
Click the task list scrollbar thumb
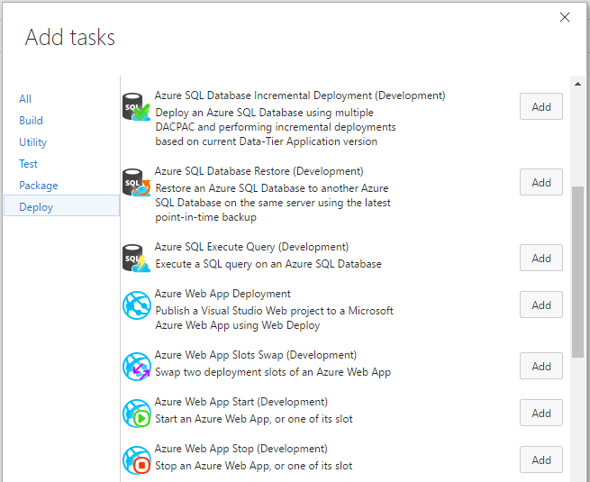tap(577, 272)
